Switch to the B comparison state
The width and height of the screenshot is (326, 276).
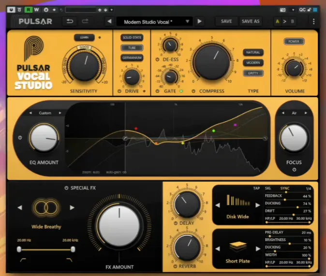[292, 21]
